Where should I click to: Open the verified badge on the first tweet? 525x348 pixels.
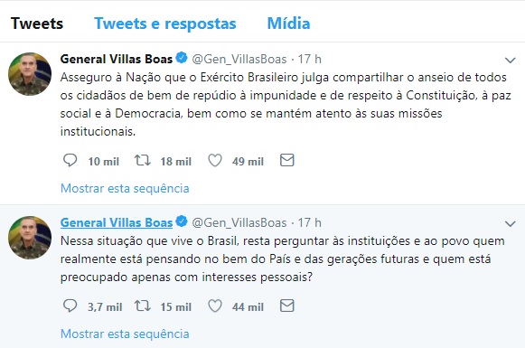click(182, 58)
